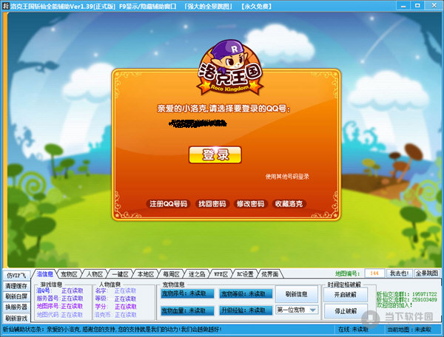The width and height of the screenshot is (444, 337).
Task: Click the 地图序号 正在读取 row
Action: tap(60, 307)
